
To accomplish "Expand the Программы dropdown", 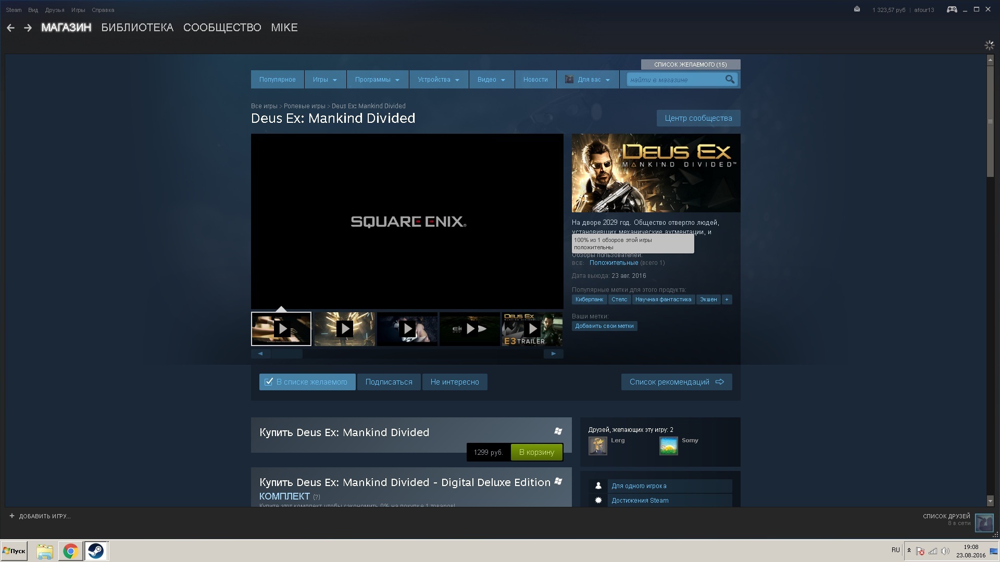I will tap(378, 80).
